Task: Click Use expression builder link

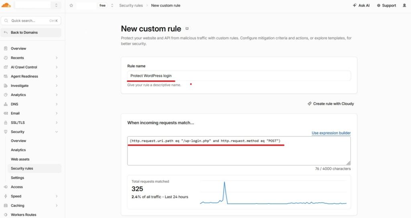Action: pos(331,133)
